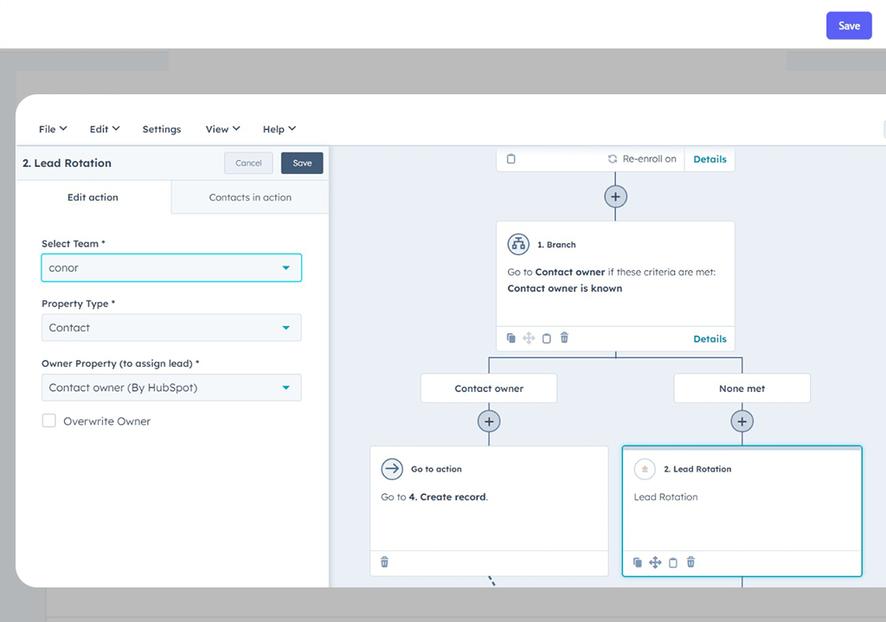Click the 1. Branch card title
This screenshot has width=886, height=622.
pyautogui.click(x=556, y=245)
